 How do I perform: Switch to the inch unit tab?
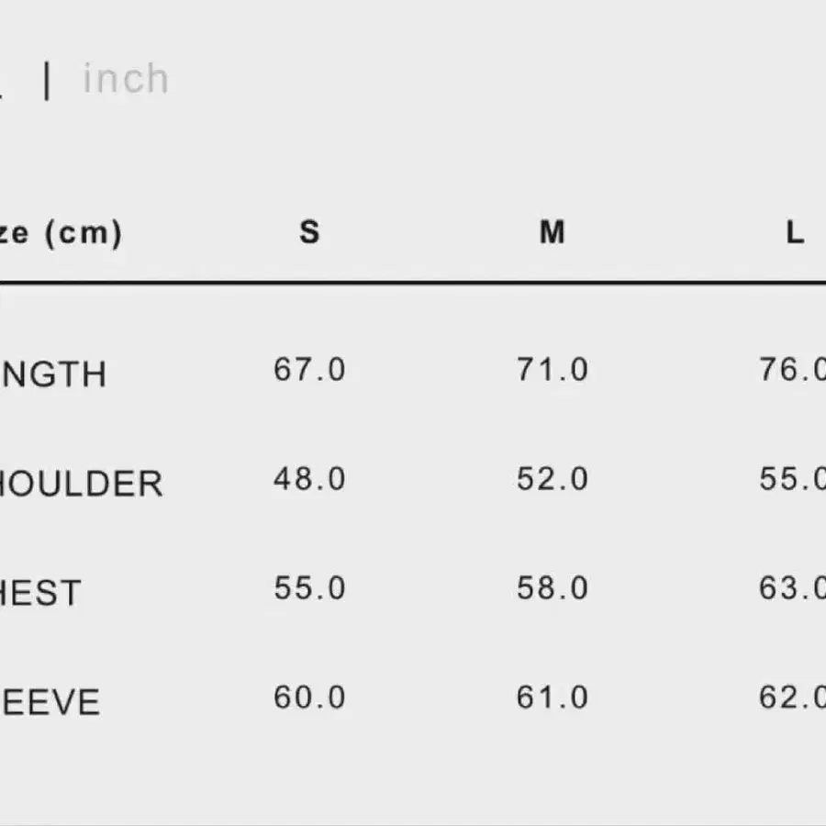click(126, 79)
